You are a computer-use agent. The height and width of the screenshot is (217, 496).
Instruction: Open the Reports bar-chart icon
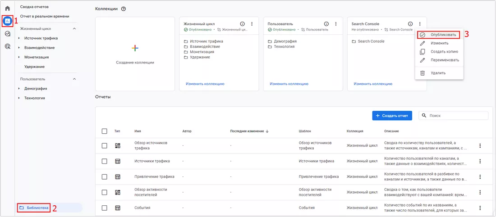[8, 21]
